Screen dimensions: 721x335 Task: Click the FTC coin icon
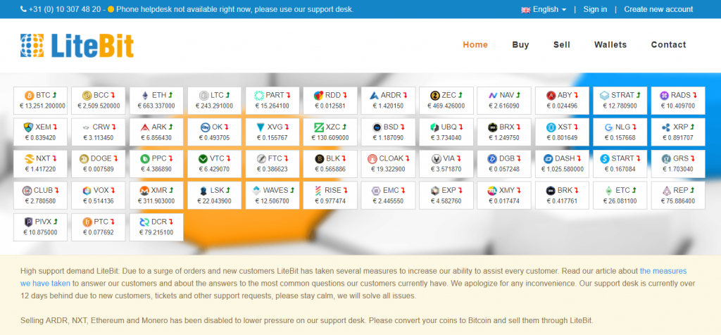(x=261, y=158)
